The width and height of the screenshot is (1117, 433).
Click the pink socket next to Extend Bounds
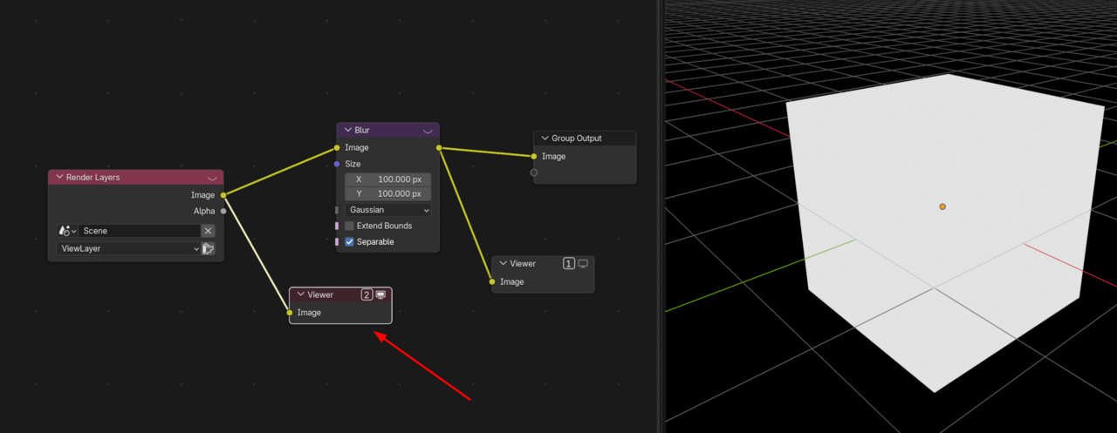[337, 226]
